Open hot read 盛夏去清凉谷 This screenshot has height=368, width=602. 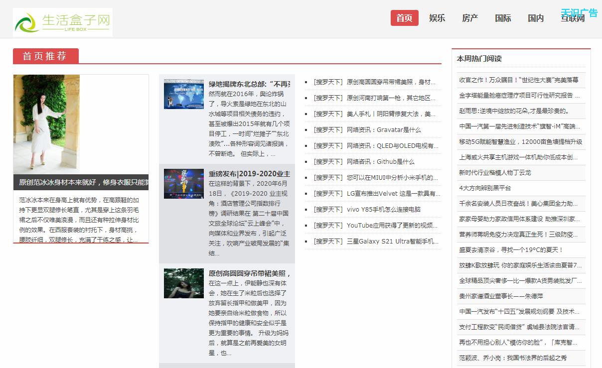[x=511, y=249]
